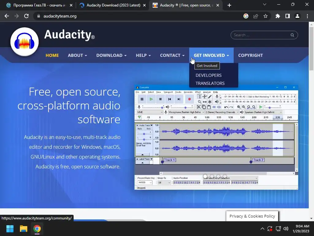Share this page using the share icon

[256, 16]
